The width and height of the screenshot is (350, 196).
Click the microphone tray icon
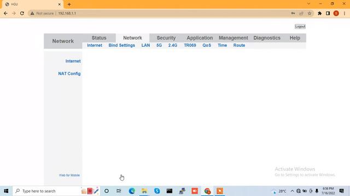tap(317, 191)
